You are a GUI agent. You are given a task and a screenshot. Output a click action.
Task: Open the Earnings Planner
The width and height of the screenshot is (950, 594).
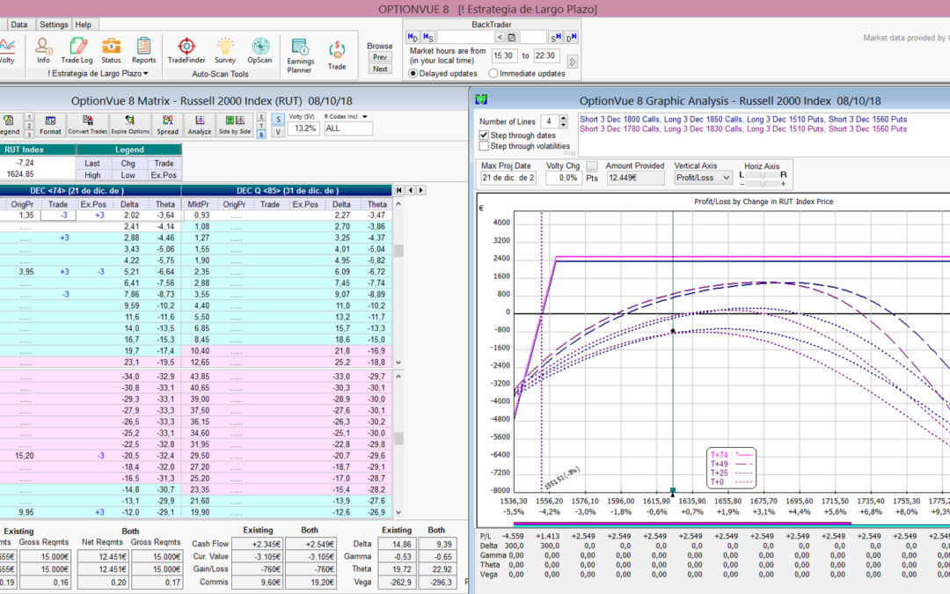click(x=299, y=55)
